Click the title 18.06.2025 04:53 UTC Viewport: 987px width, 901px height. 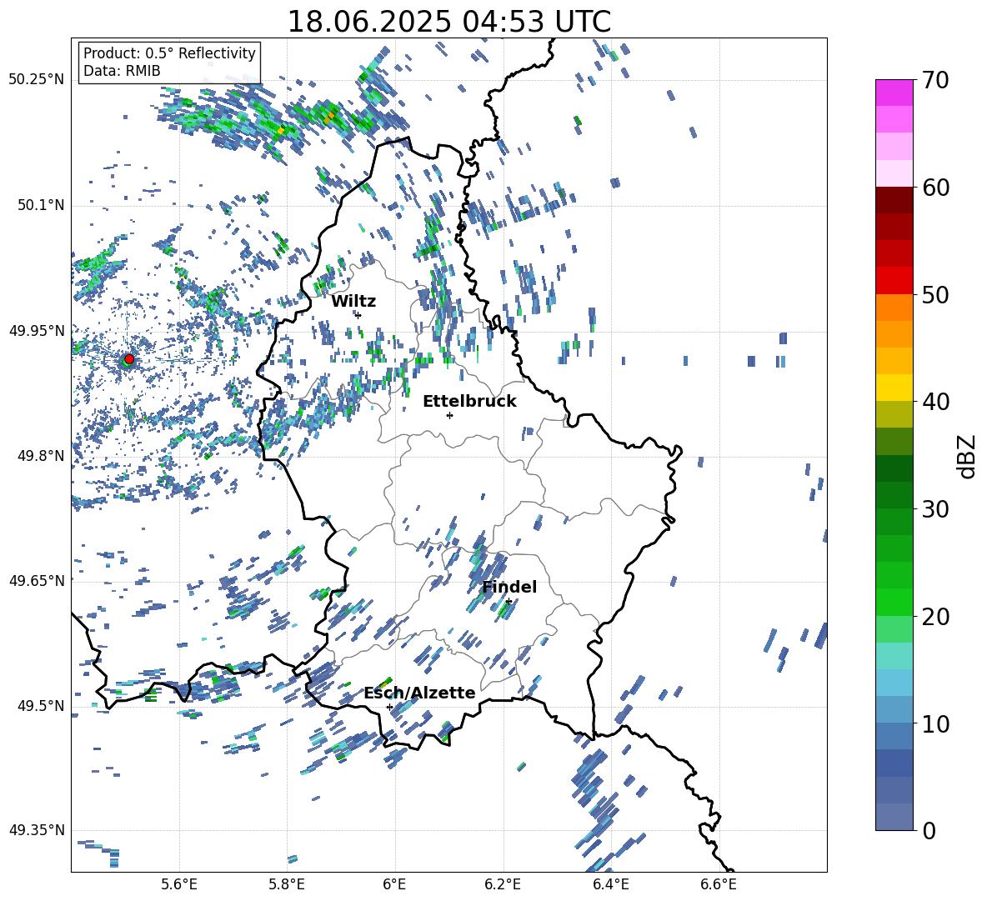pyautogui.click(x=448, y=22)
